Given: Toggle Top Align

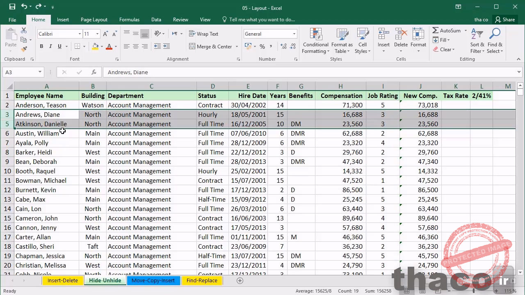Looking at the screenshot, I should (x=126, y=34).
